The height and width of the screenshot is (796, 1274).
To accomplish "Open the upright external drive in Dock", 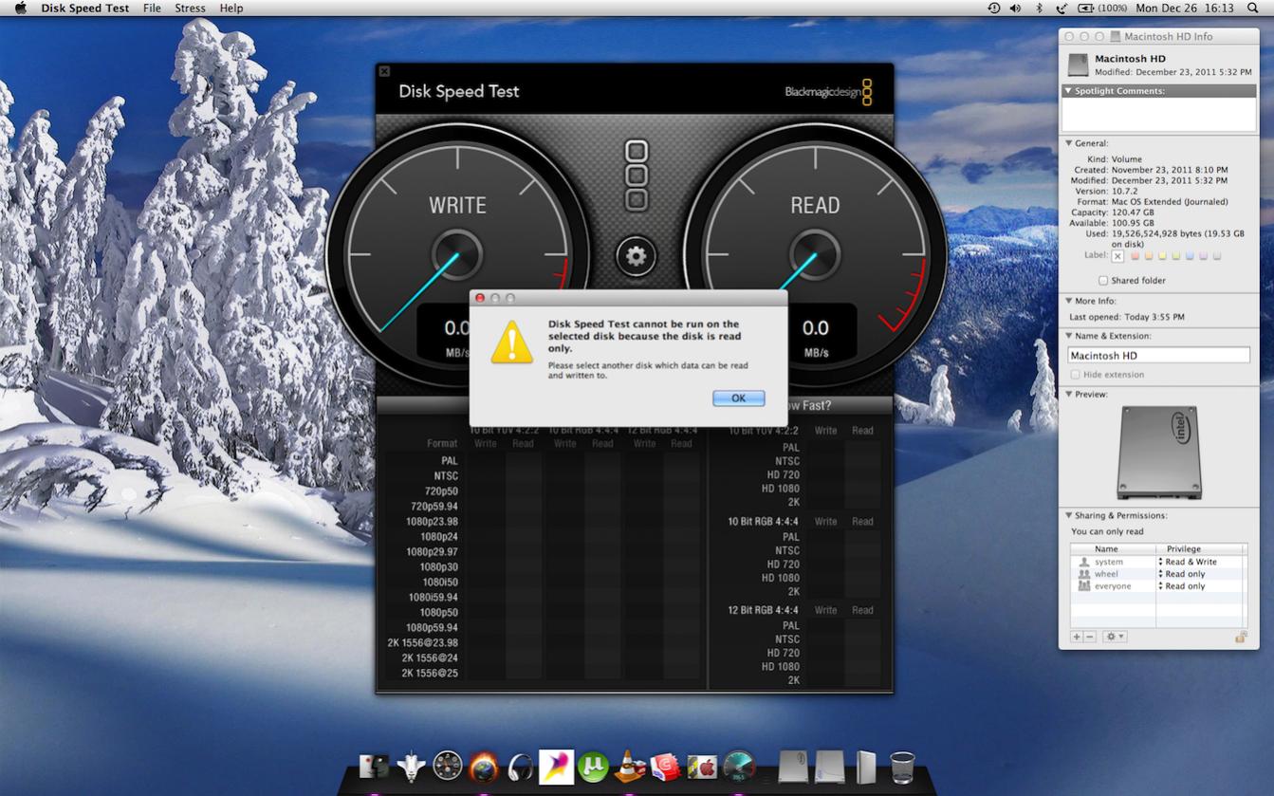I will click(866, 767).
